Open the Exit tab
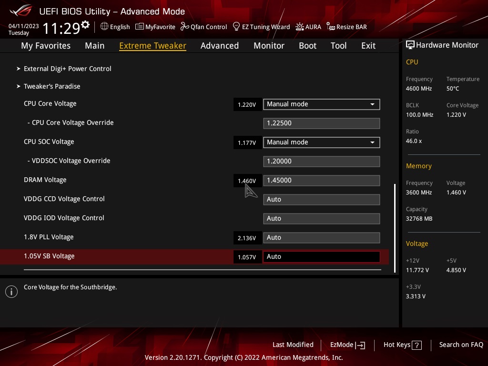Screen dimensions: 488x366 [x=368, y=46]
